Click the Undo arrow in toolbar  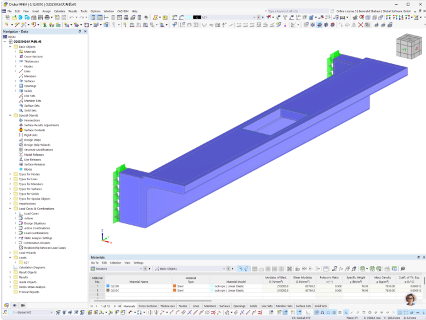tap(71, 17)
